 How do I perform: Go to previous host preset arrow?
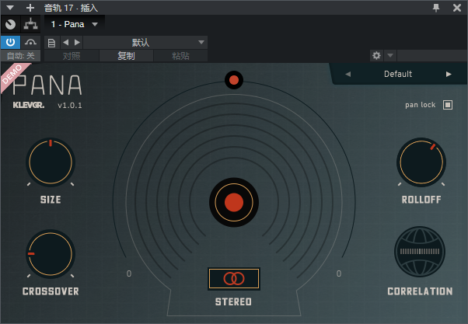[66, 43]
